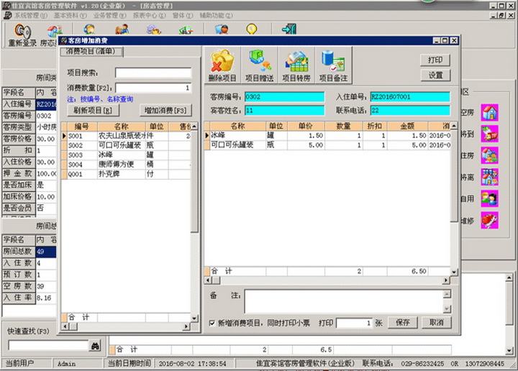Open the 系统管理 menu
This screenshot has width=518, height=371.
[x=31, y=16]
